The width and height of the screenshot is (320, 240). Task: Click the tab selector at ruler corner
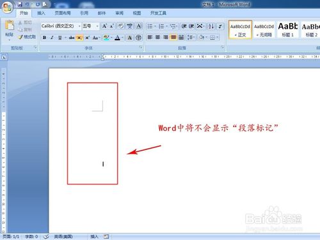pos(4,57)
